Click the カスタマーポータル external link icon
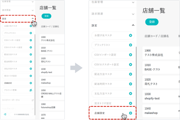The width and height of the screenshot is (180, 120). point(33,100)
